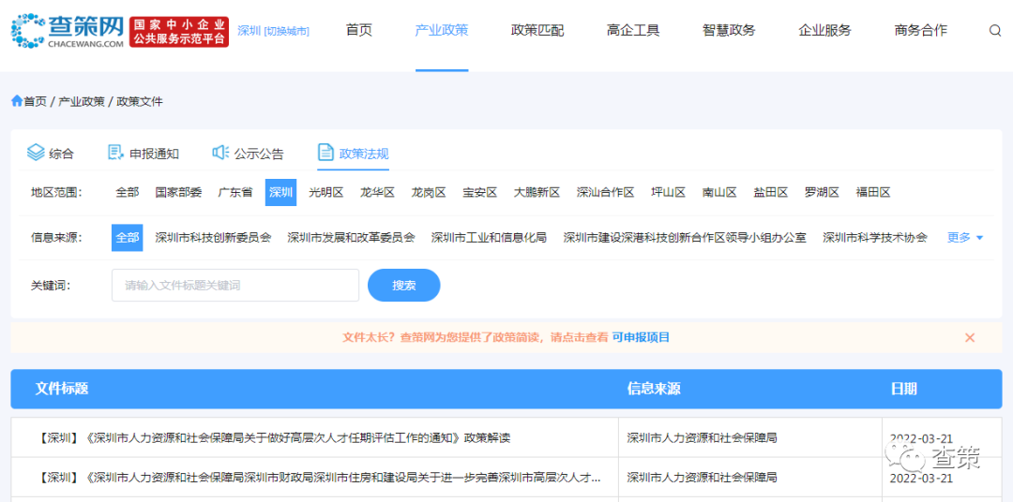Filter region by 福田区

(873, 192)
